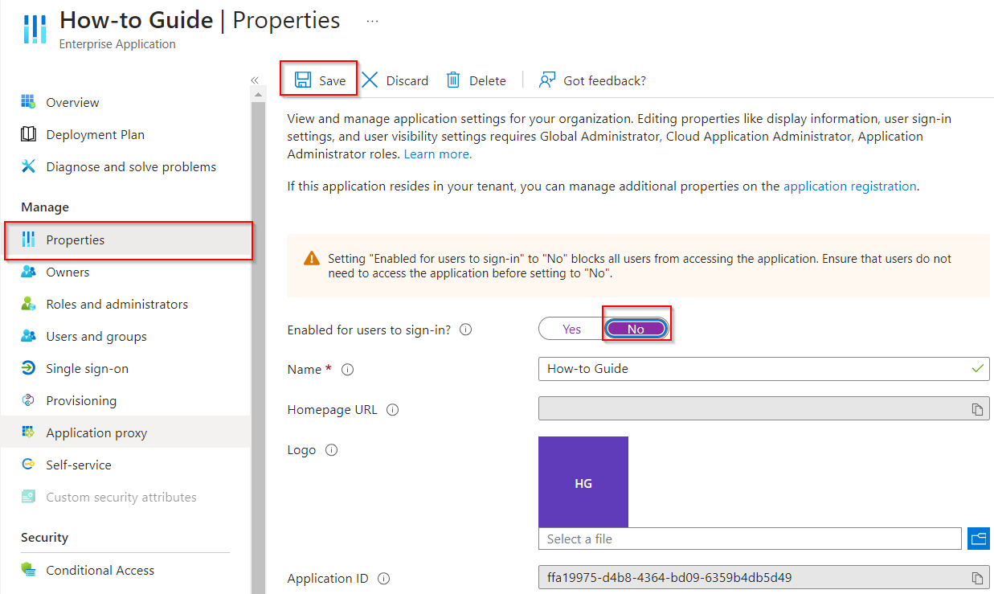Set sign-in enabled toggle to No

coord(636,329)
